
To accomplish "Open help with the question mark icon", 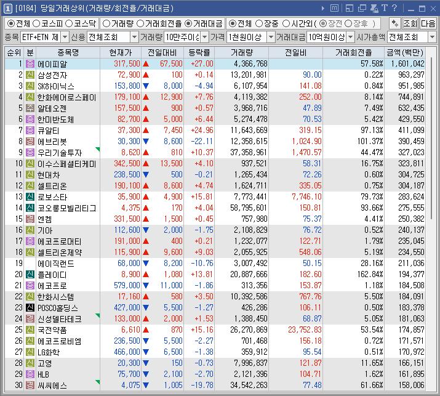I will pos(394,8).
